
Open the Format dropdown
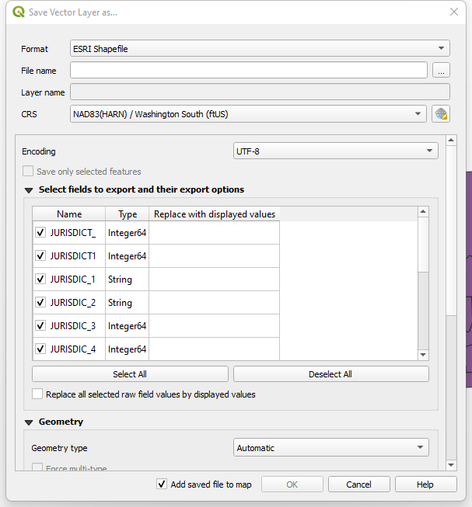coord(260,49)
